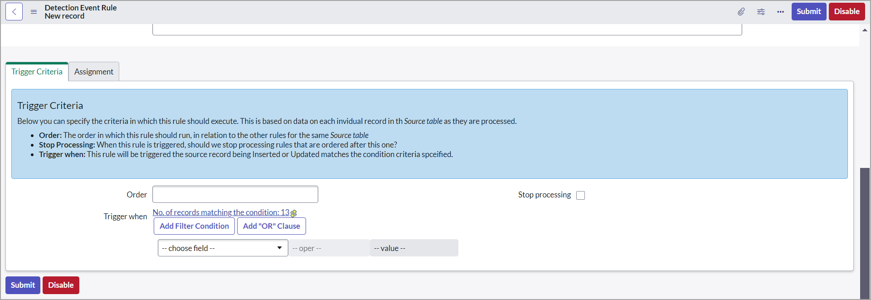Click the refresh icon beside record count
Viewport: 871px width, 300px height.
(x=294, y=213)
